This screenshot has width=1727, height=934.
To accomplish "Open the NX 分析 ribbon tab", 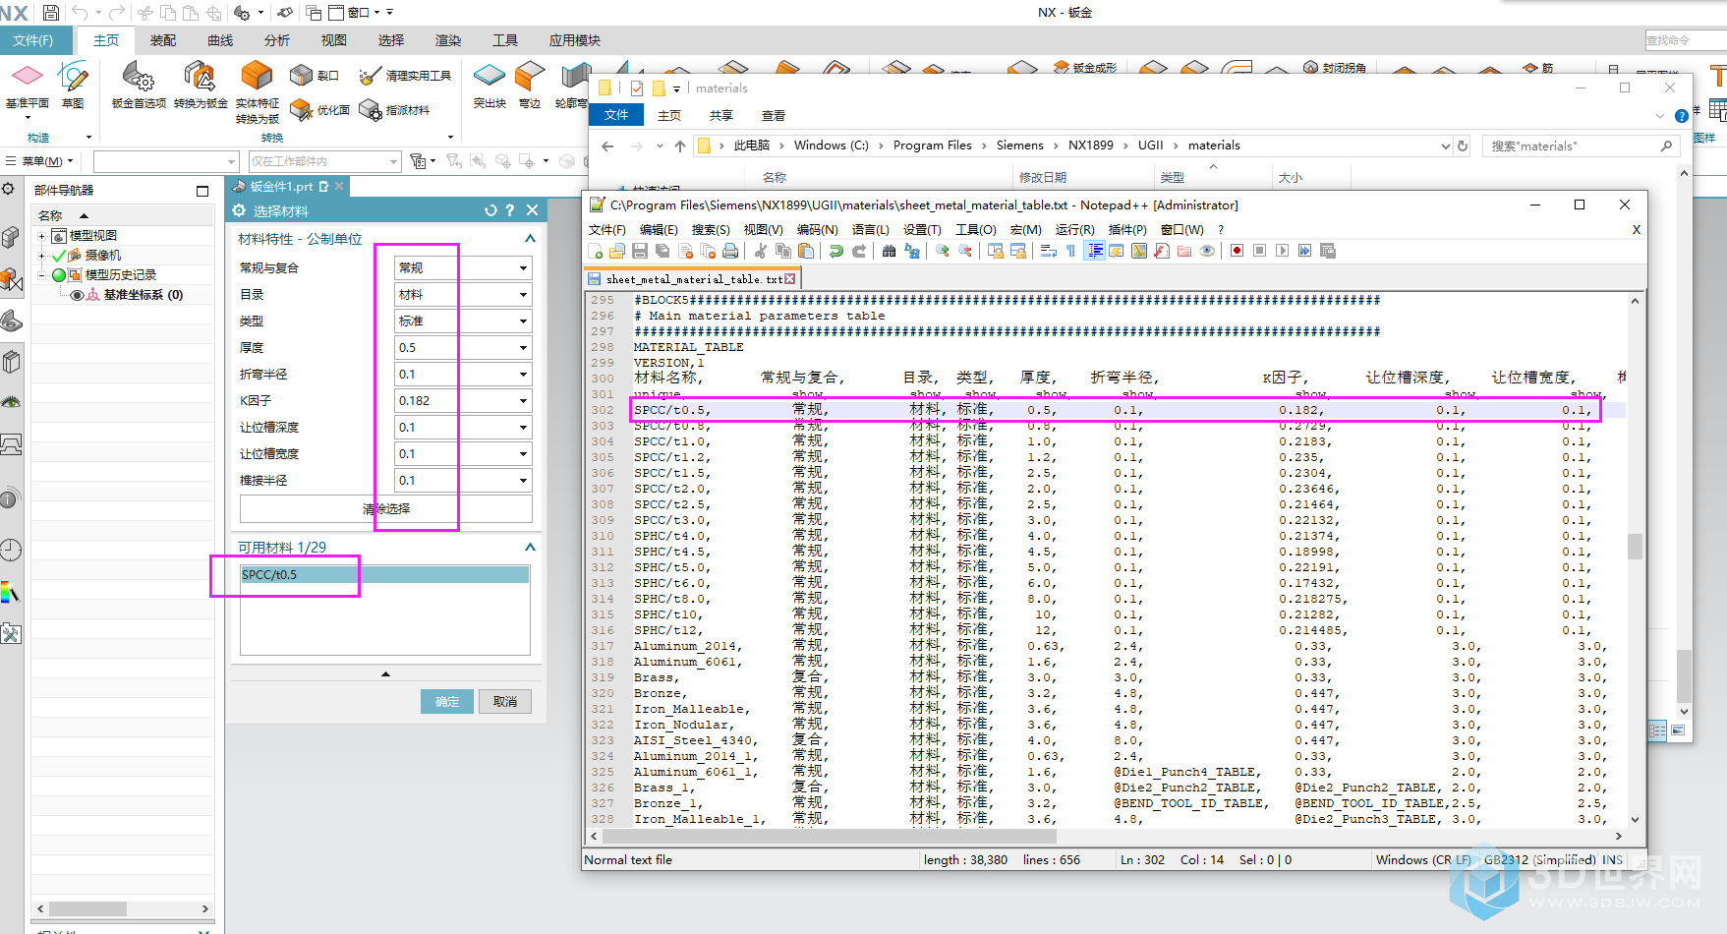I will pos(277,40).
